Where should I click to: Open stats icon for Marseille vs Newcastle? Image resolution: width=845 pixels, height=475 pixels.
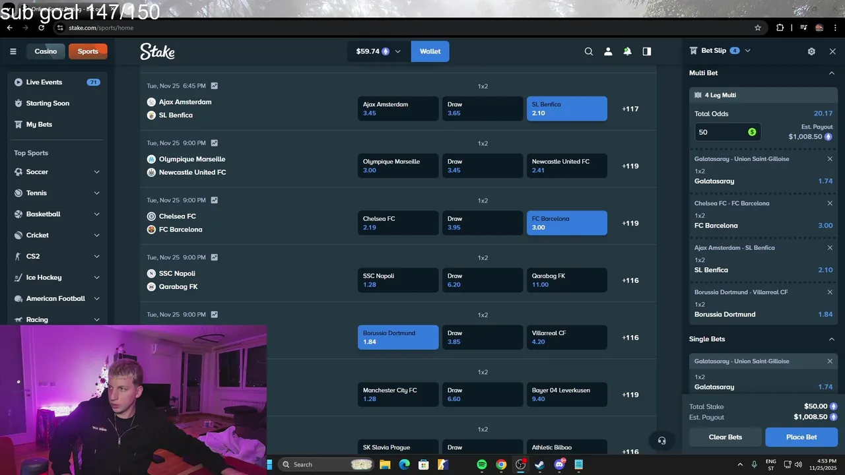click(x=215, y=143)
